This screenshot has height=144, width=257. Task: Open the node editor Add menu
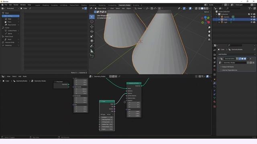tap(20, 76)
